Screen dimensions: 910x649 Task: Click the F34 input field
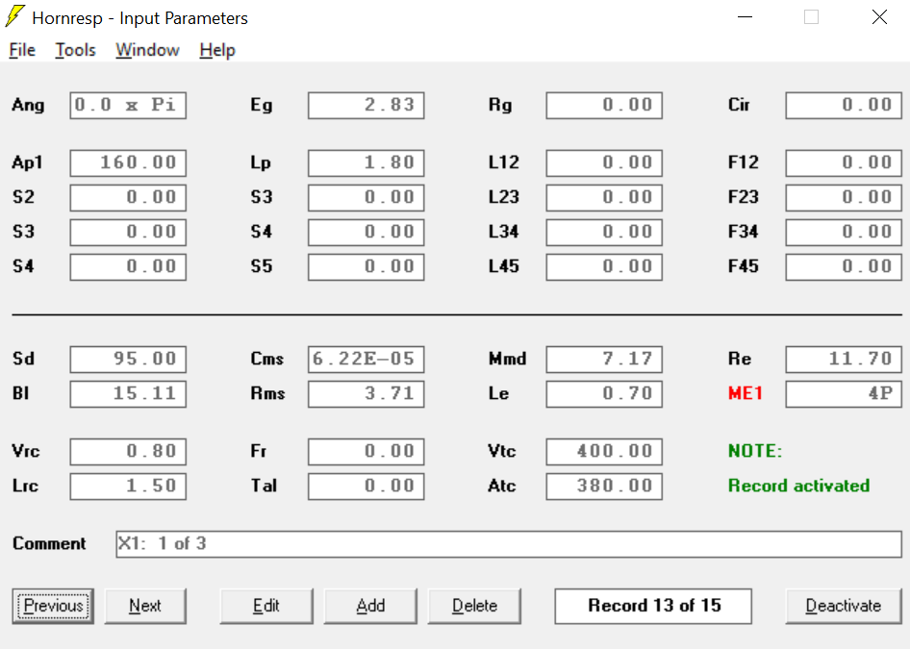tap(844, 233)
